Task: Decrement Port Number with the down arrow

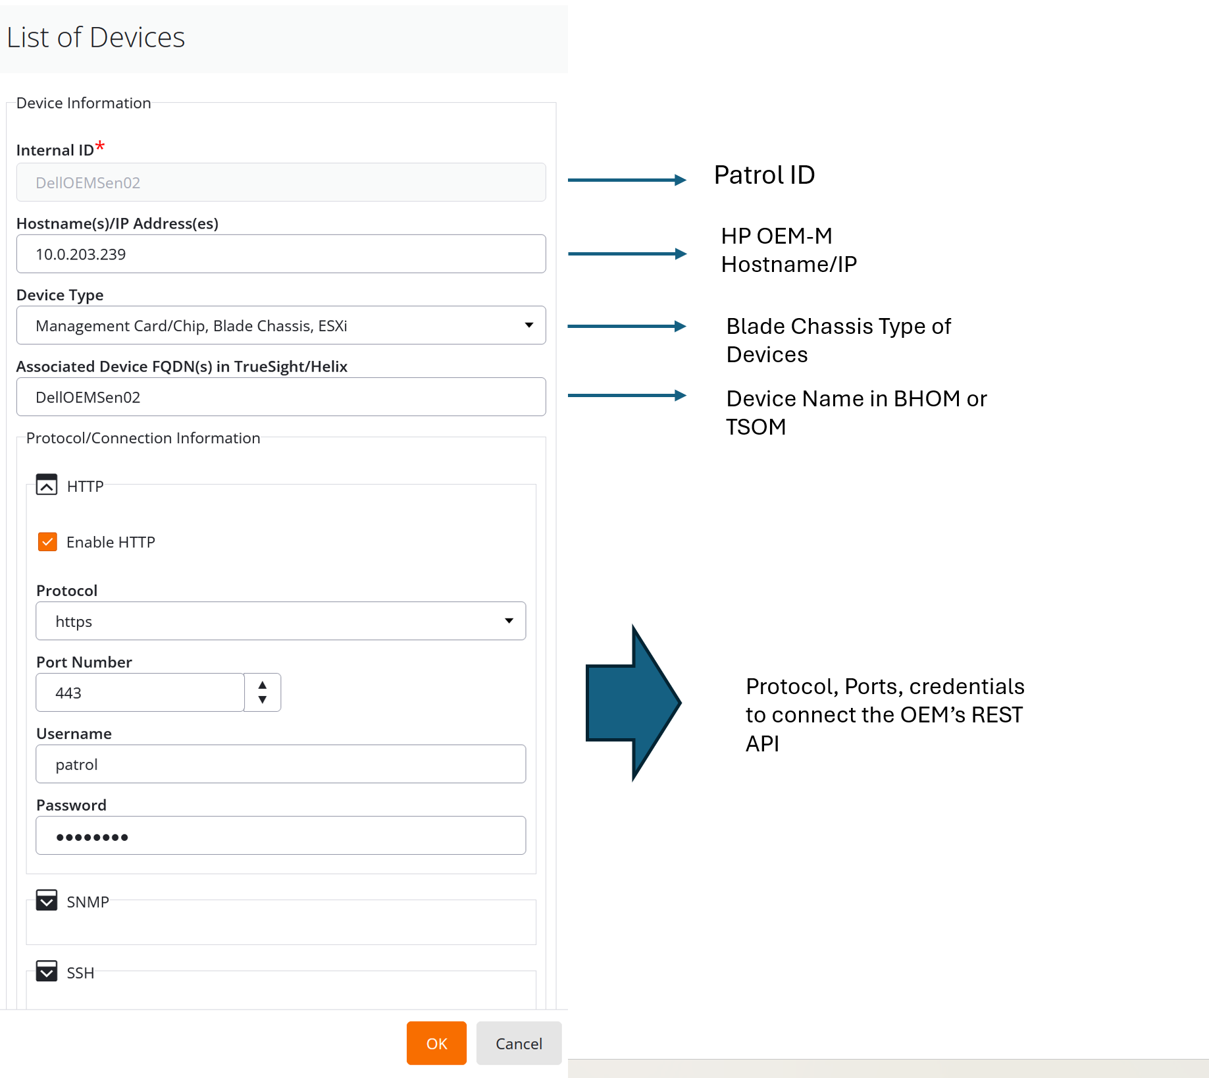Action: coord(262,701)
